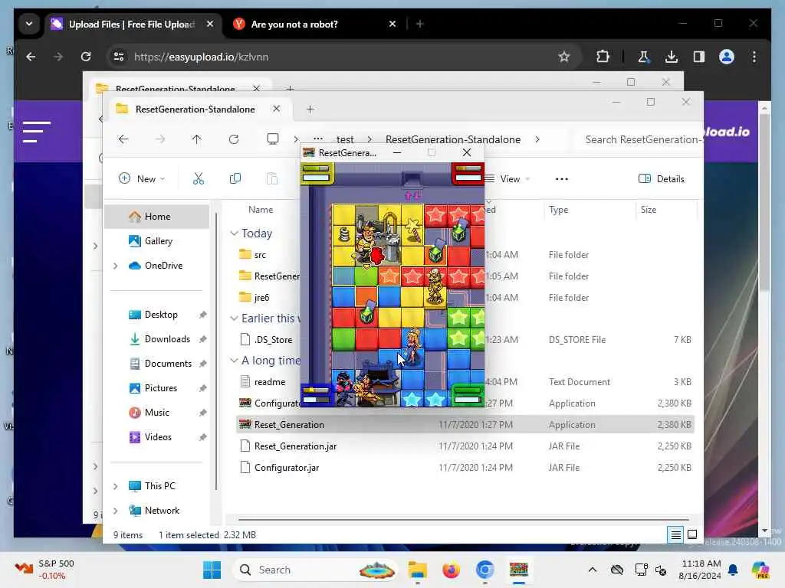The image size is (785, 588).
Task: Click the Chrome back arrow
Action: coord(31,57)
